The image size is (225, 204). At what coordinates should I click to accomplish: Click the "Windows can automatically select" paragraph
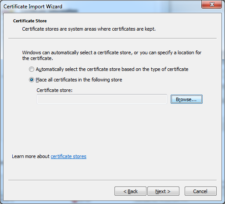tap(112, 55)
